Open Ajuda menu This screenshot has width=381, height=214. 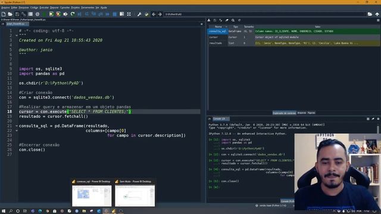[x=104, y=8]
